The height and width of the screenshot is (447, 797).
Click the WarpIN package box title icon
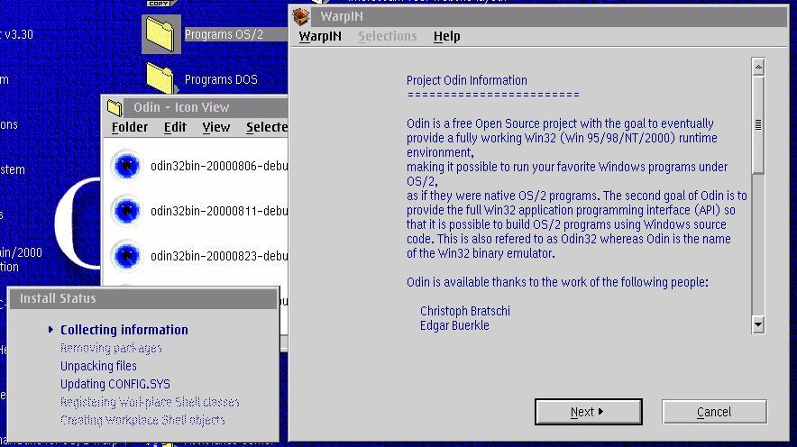[x=301, y=16]
